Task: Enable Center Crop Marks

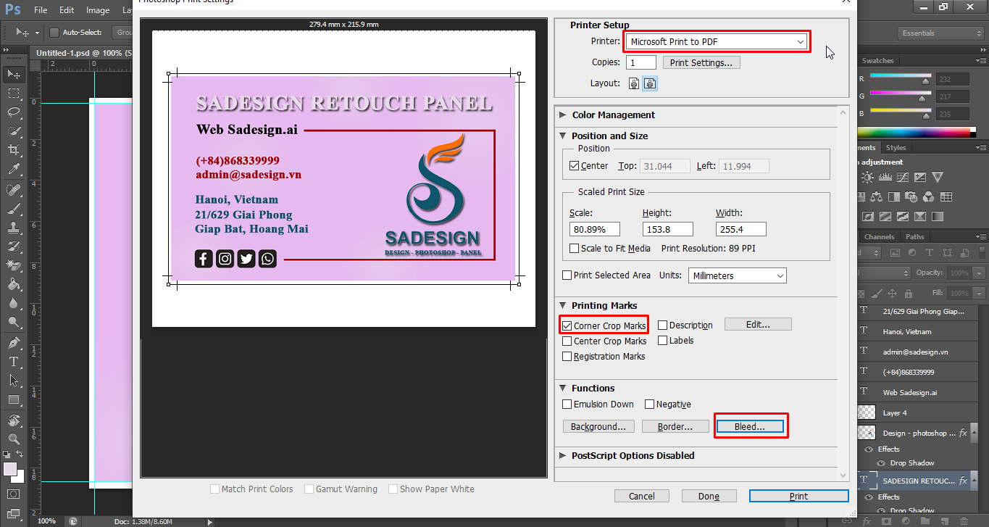Action: tap(567, 341)
